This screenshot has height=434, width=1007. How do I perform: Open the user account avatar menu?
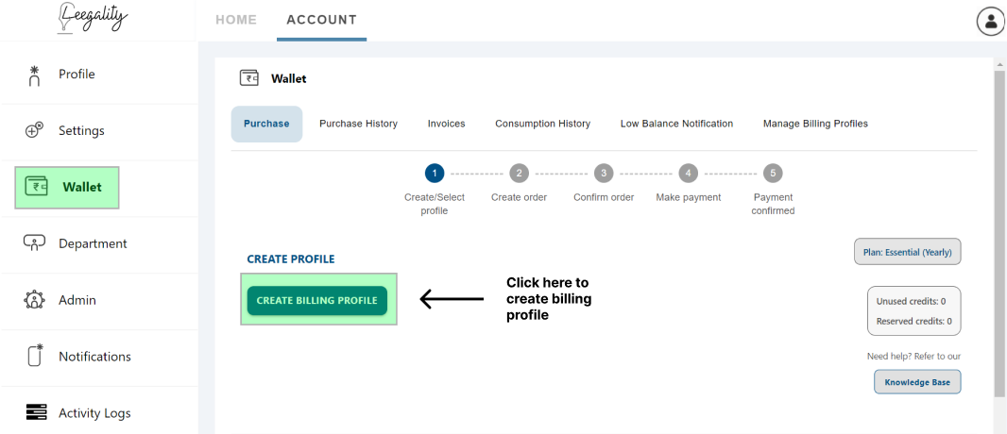[x=990, y=21]
